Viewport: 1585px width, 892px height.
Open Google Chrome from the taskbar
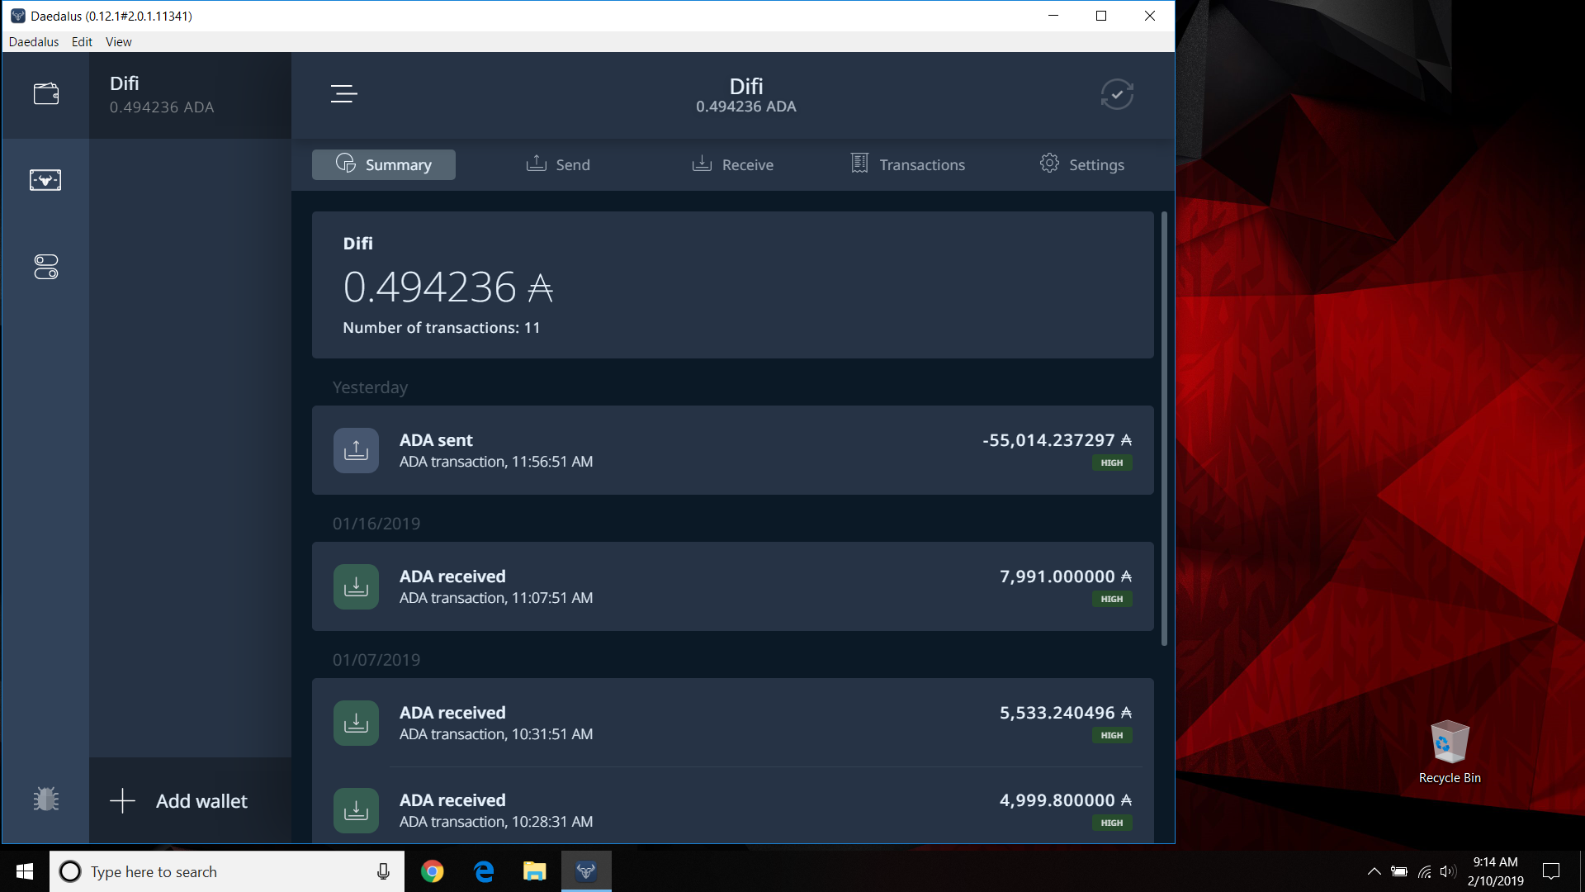tap(432, 871)
